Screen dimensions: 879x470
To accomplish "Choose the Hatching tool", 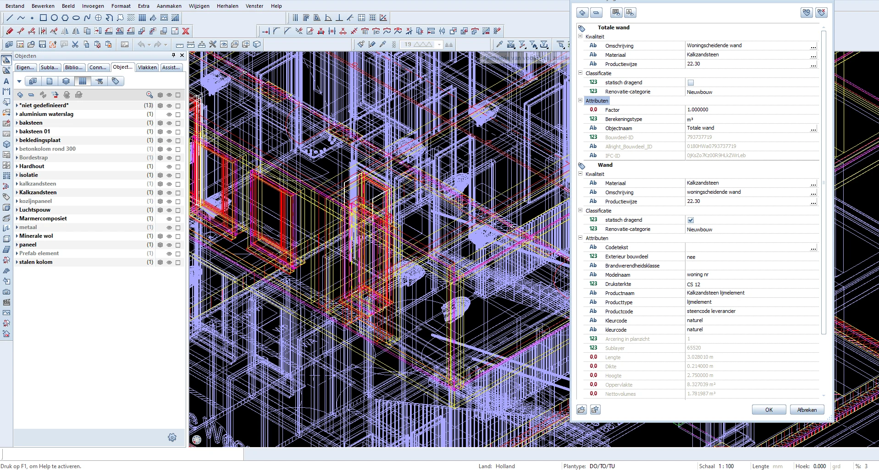I will point(131,18).
